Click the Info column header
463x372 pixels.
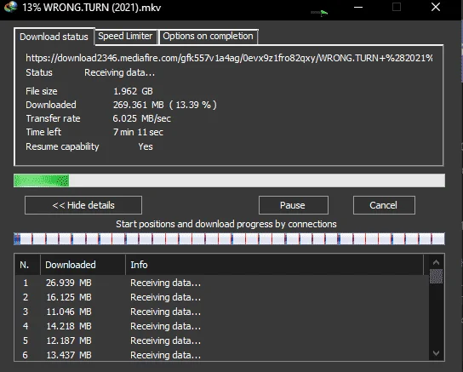[x=275, y=265]
